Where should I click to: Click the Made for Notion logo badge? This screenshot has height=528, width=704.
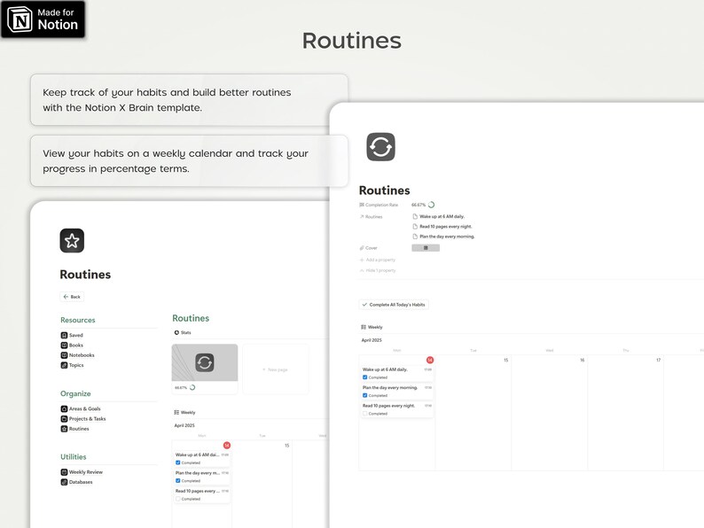(43, 19)
